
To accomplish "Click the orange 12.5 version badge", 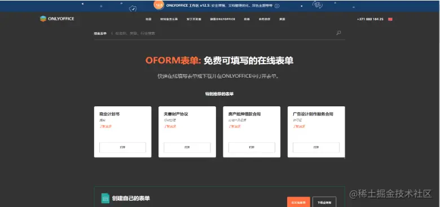I will (x=159, y=4).
